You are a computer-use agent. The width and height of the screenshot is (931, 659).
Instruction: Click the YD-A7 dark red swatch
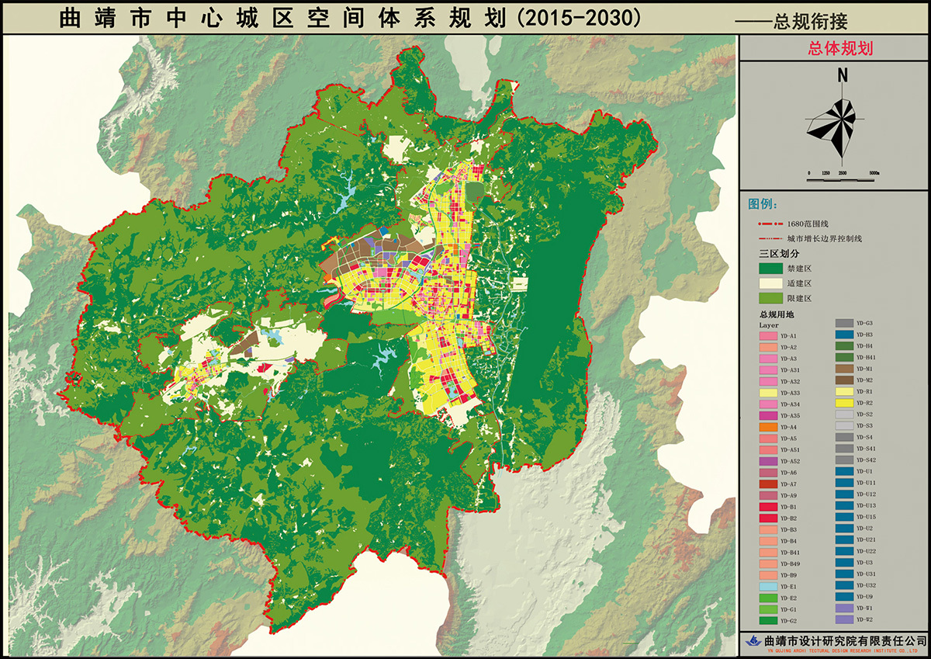[x=768, y=484]
